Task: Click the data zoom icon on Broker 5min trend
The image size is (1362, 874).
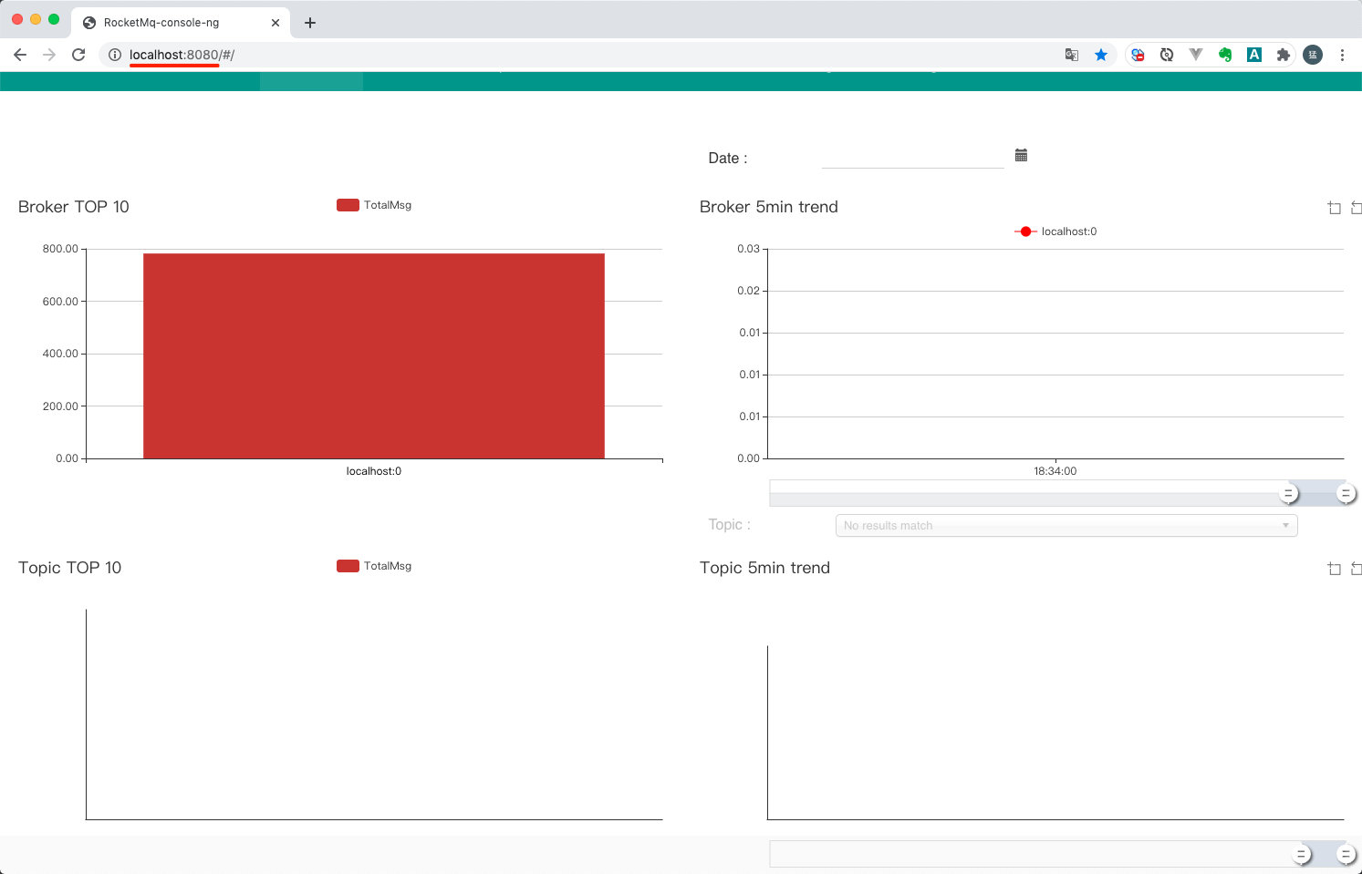Action: point(1334,208)
